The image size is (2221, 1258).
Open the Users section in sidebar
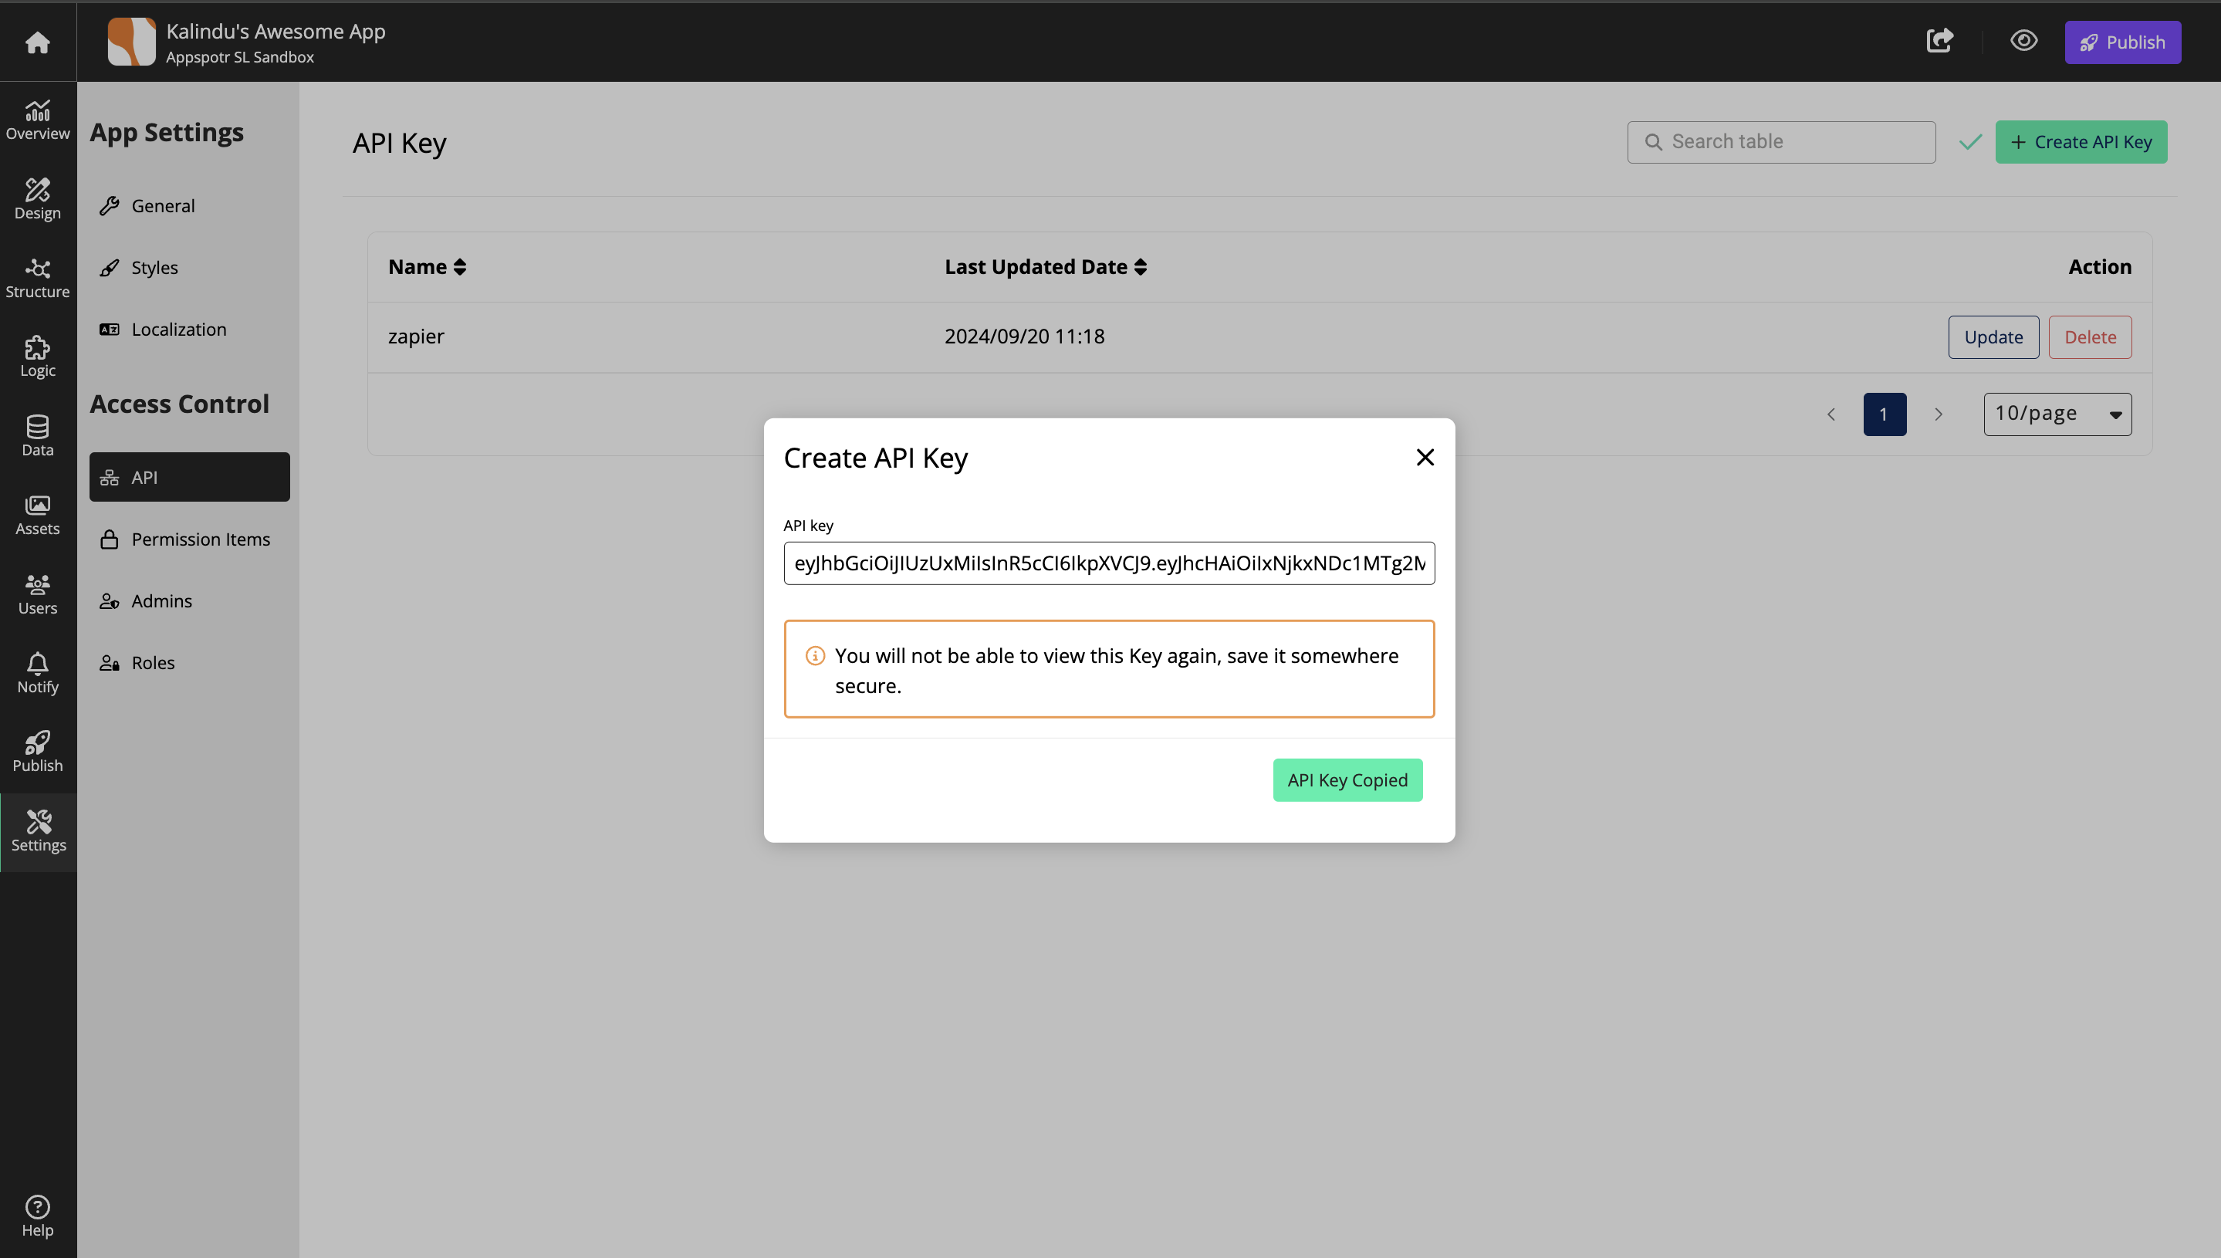(x=37, y=594)
